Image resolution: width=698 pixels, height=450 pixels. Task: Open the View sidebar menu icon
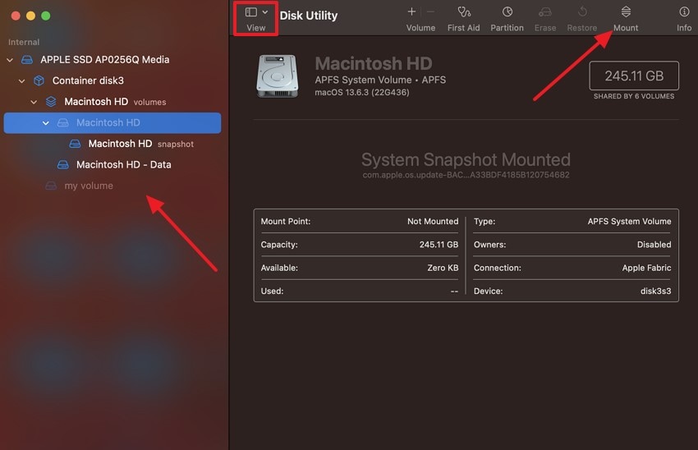(251, 12)
